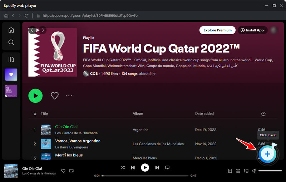Reload the page with the refresh icon
The width and height of the screenshot is (286, 182).
26,16
